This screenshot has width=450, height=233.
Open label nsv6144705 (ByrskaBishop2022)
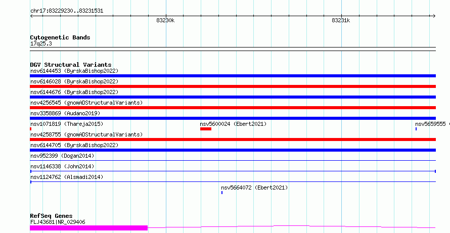[74, 145]
